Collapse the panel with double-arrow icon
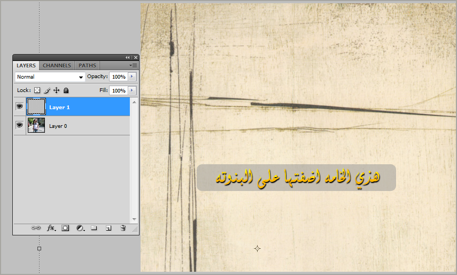This screenshot has width=457, height=275. tap(128, 58)
